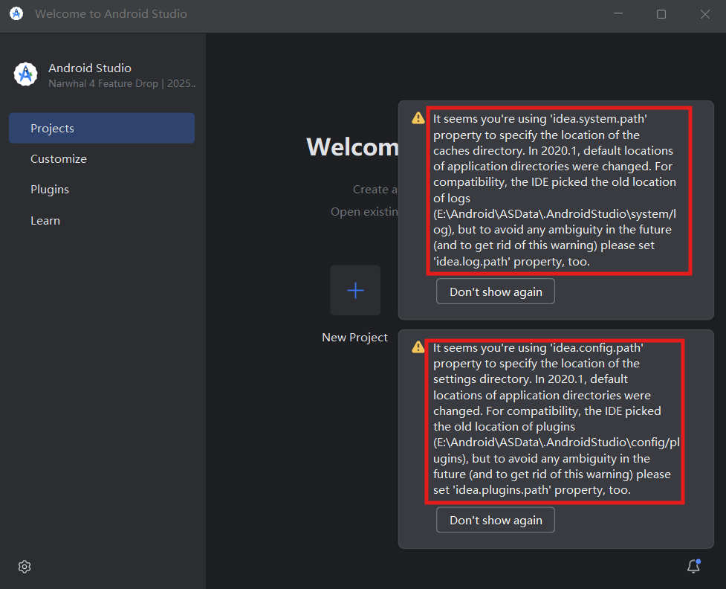Maximize the Welcome to Android Studio window

[661, 14]
